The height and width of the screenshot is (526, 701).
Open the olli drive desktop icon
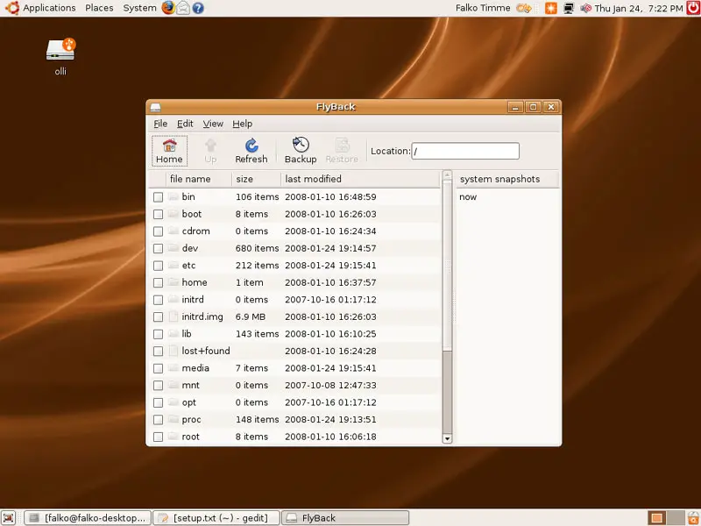pos(60,56)
